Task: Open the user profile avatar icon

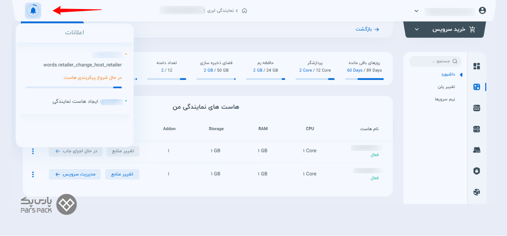Action: tap(482, 10)
